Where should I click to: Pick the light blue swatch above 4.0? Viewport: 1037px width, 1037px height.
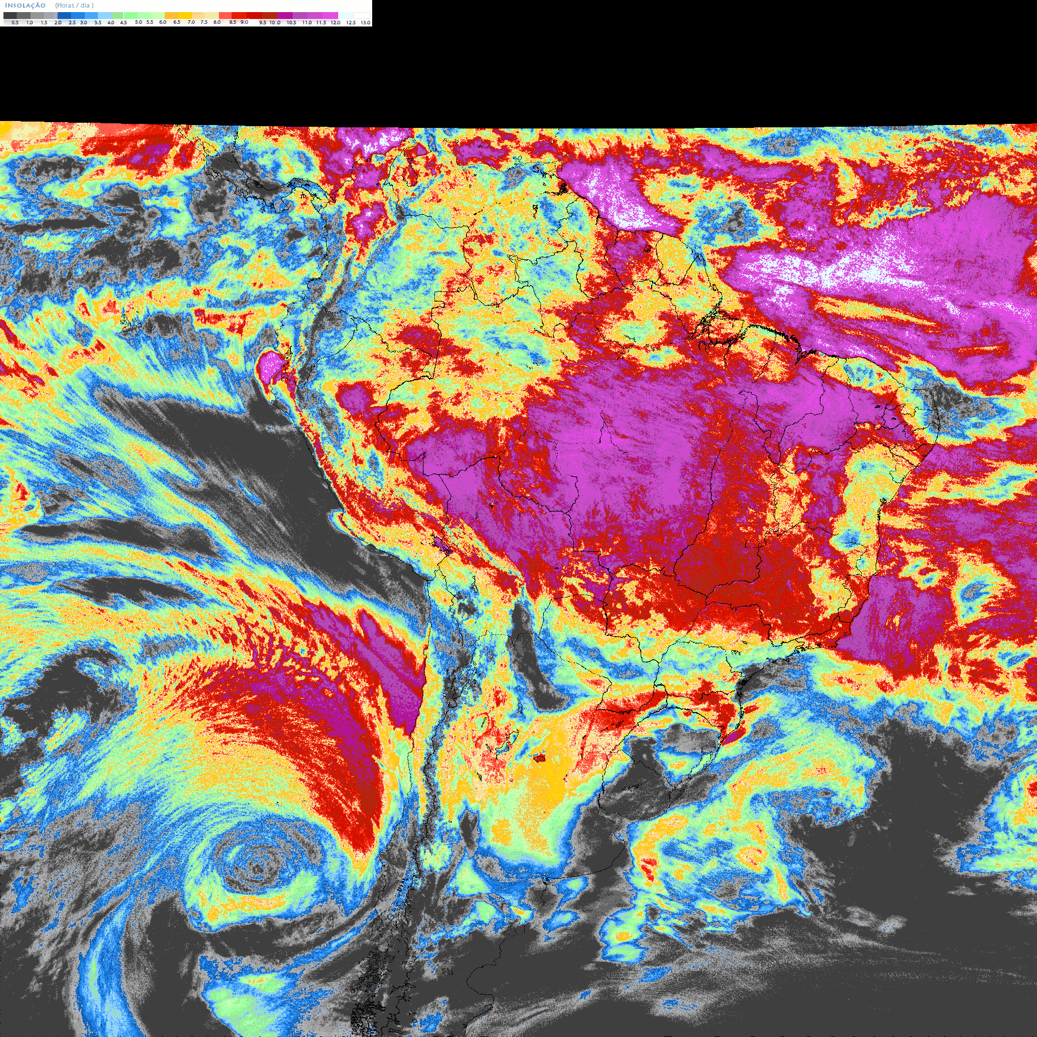click(x=105, y=16)
